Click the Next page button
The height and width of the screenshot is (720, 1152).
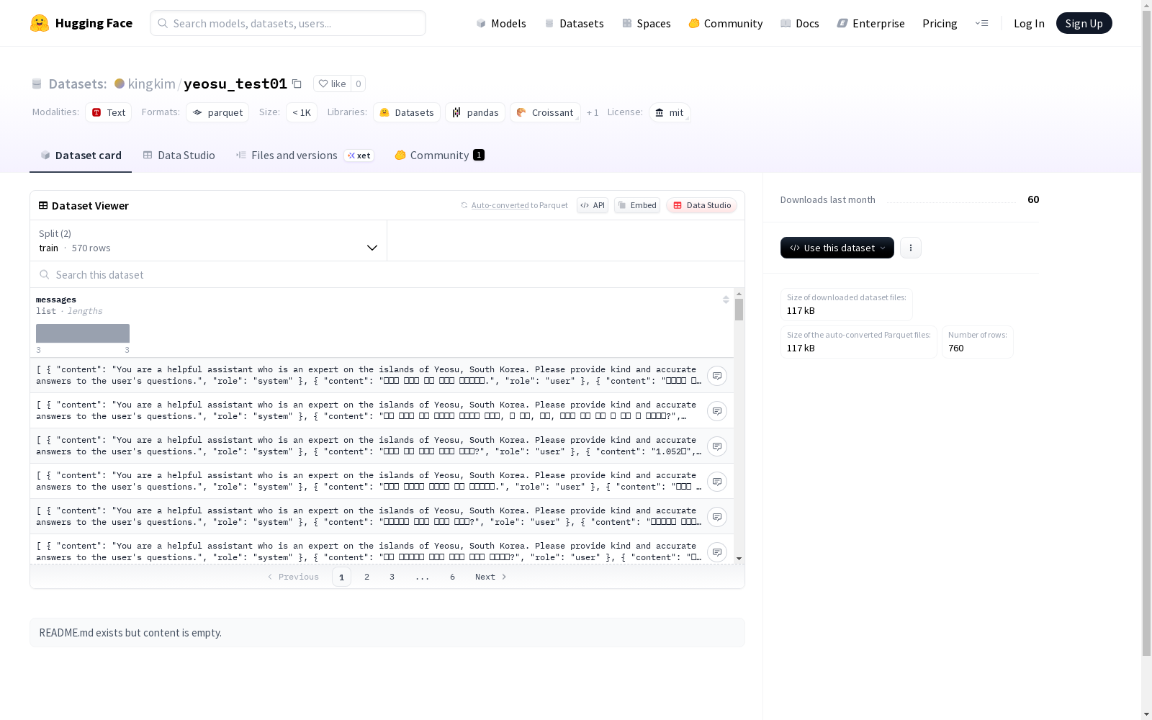(491, 577)
